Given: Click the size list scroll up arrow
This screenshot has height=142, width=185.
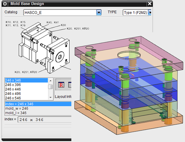Looking at the screenshot, I should [x=50, y=81].
